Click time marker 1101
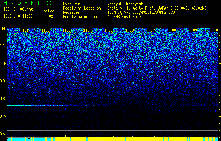 [24, 30]
